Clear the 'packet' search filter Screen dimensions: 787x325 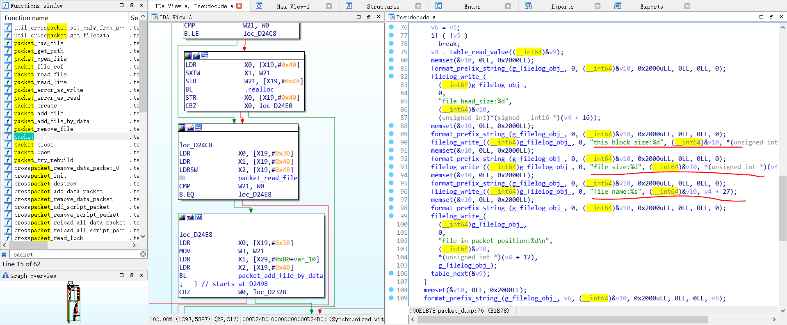click(143, 254)
